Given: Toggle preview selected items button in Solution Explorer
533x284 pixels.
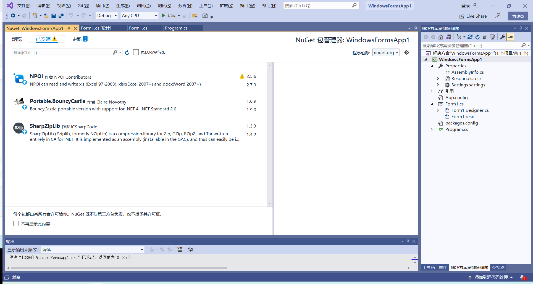Looking at the screenshot, I should click(x=510, y=37).
